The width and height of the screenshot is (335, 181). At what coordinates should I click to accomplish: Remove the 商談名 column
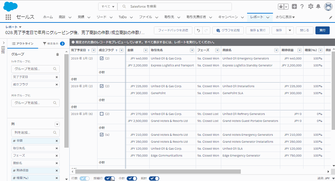click(x=57, y=163)
